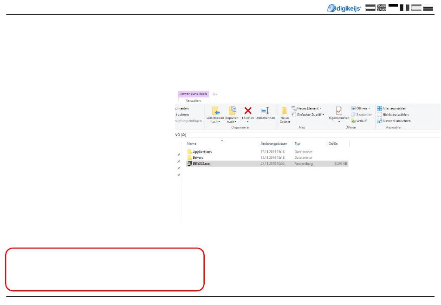The image size is (441, 305).
Task: Open the Applications folder
Action: [202, 152]
